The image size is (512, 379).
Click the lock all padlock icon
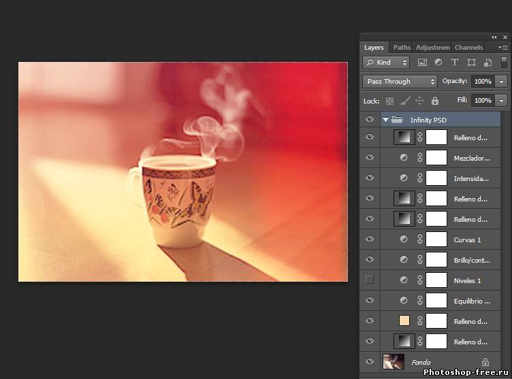click(434, 101)
